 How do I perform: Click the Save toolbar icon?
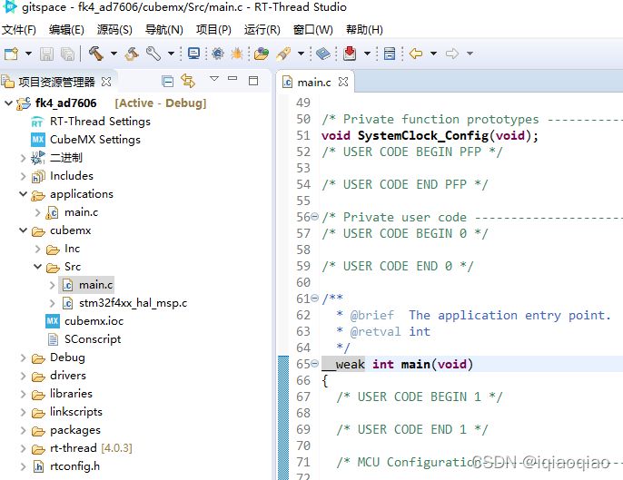(46, 54)
